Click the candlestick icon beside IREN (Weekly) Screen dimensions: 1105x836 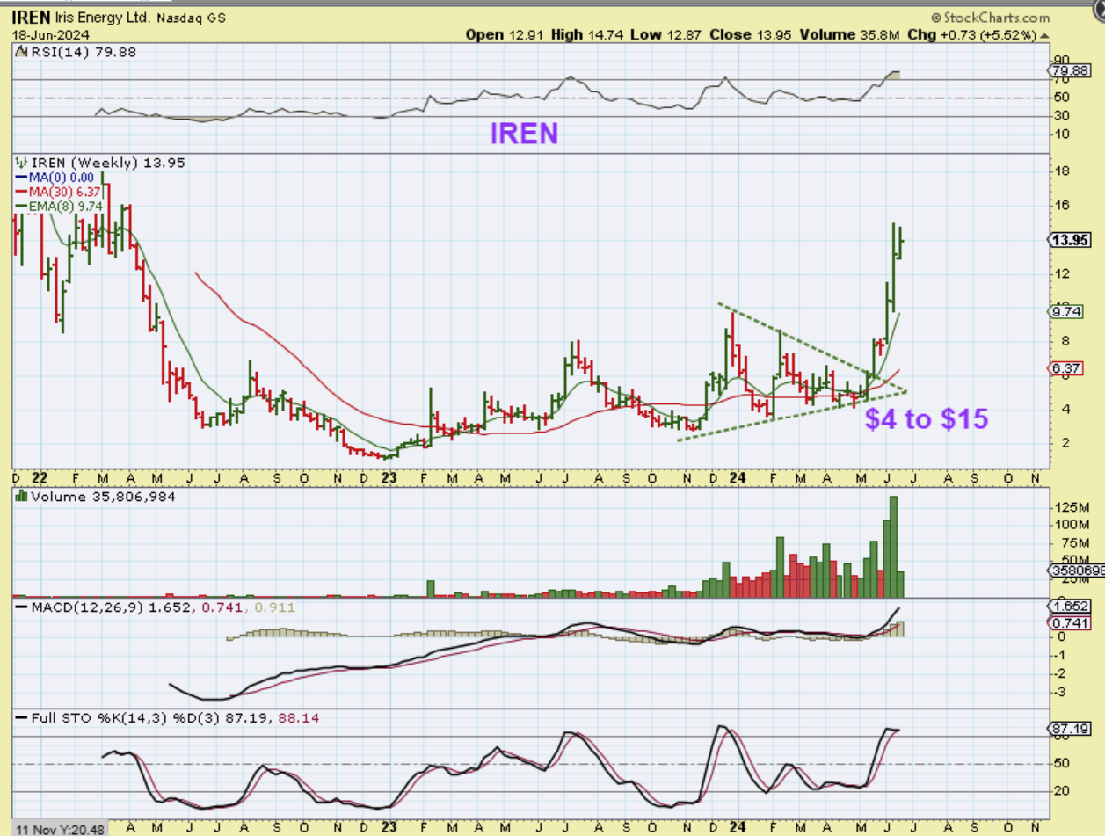point(22,163)
